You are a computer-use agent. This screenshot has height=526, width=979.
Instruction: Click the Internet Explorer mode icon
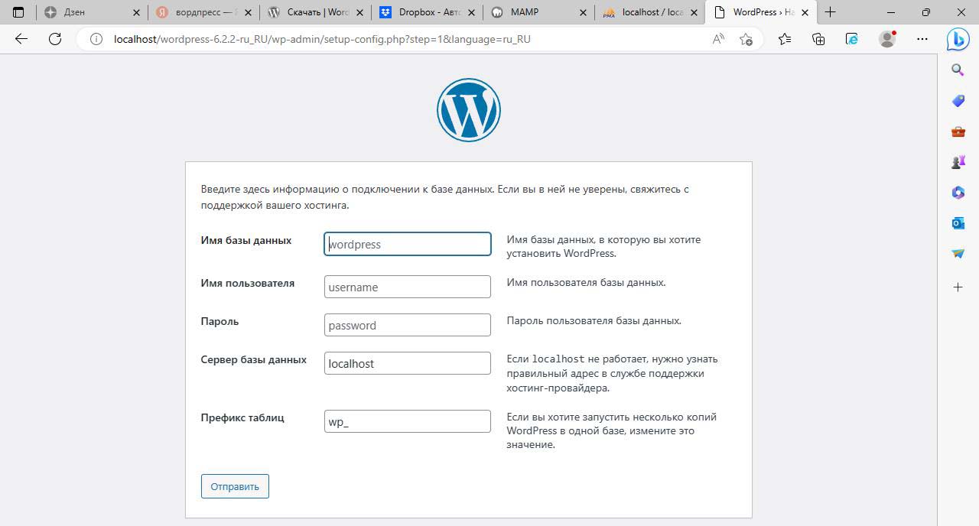click(x=852, y=39)
